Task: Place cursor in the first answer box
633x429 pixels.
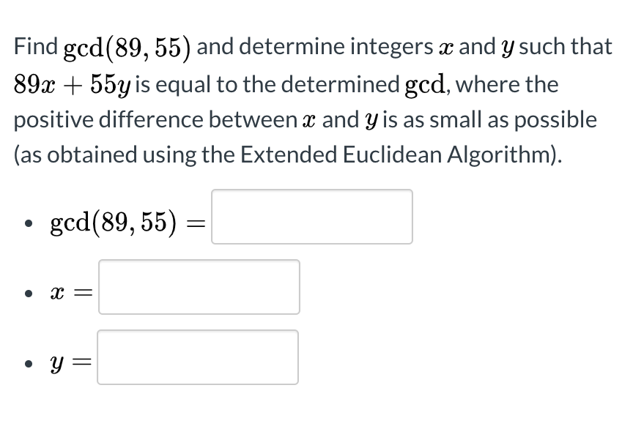Action: click(x=311, y=216)
